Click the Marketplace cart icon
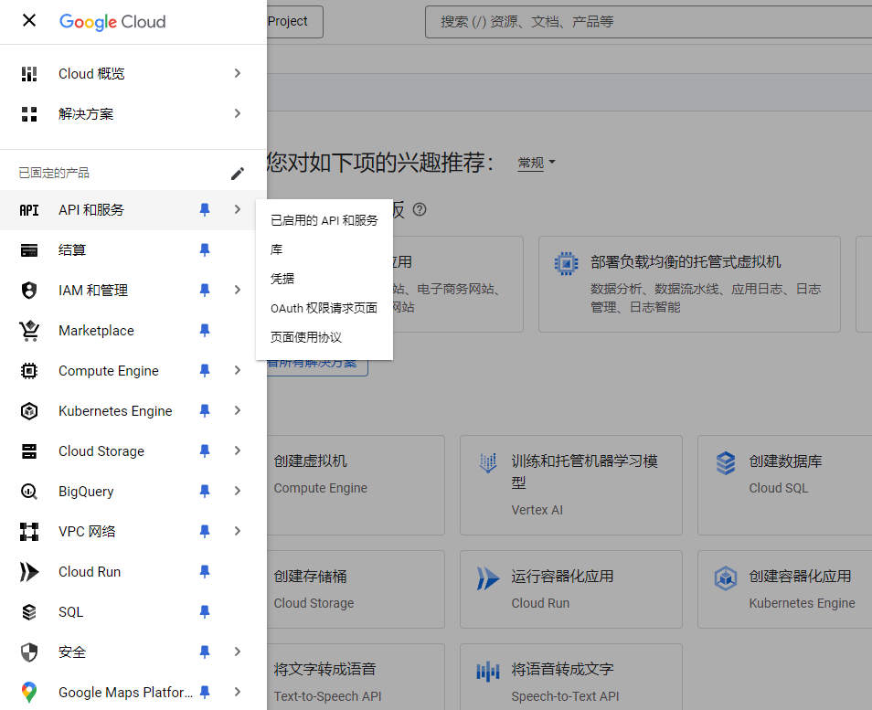This screenshot has height=710, width=872. [x=29, y=330]
